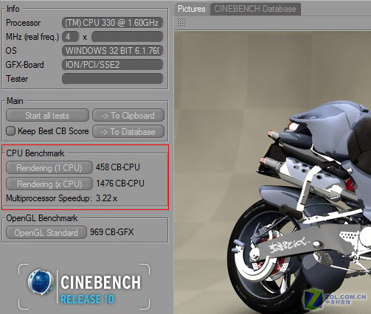The width and height of the screenshot is (371, 314).
Task: Click the grid grip icon under Pictures tab
Action: pos(181,23)
